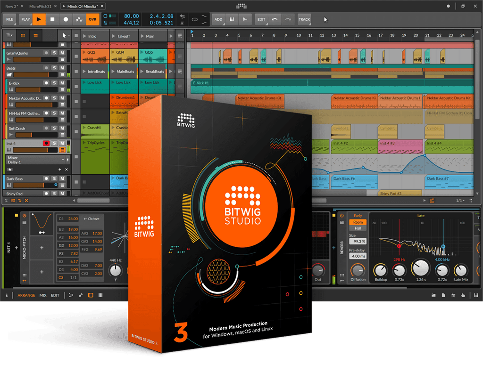Select the Hall early reflection mode
Image resolution: width=483 pixels, height=372 pixels.
pos(358,228)
